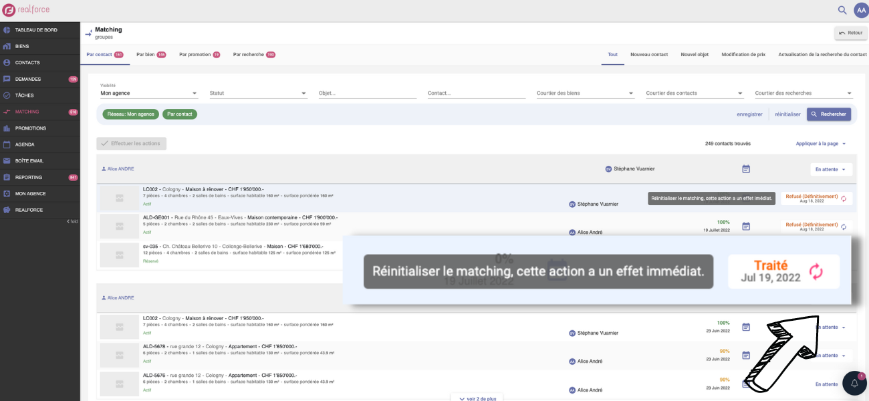
Task: Open the ALD-GE001 property thumbnail
Action: pos(120,227)
